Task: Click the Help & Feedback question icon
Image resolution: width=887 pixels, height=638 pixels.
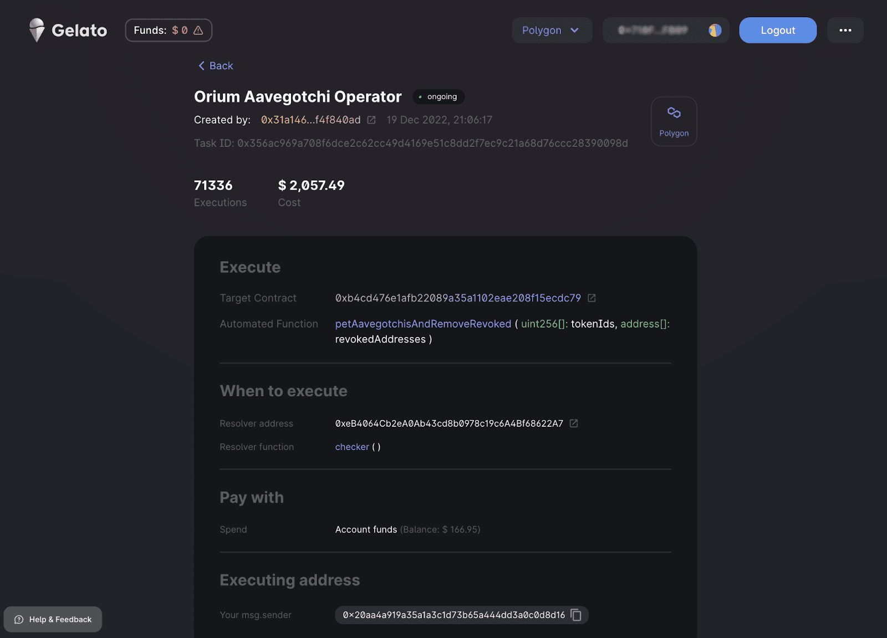Action: (x=19, y=620)
